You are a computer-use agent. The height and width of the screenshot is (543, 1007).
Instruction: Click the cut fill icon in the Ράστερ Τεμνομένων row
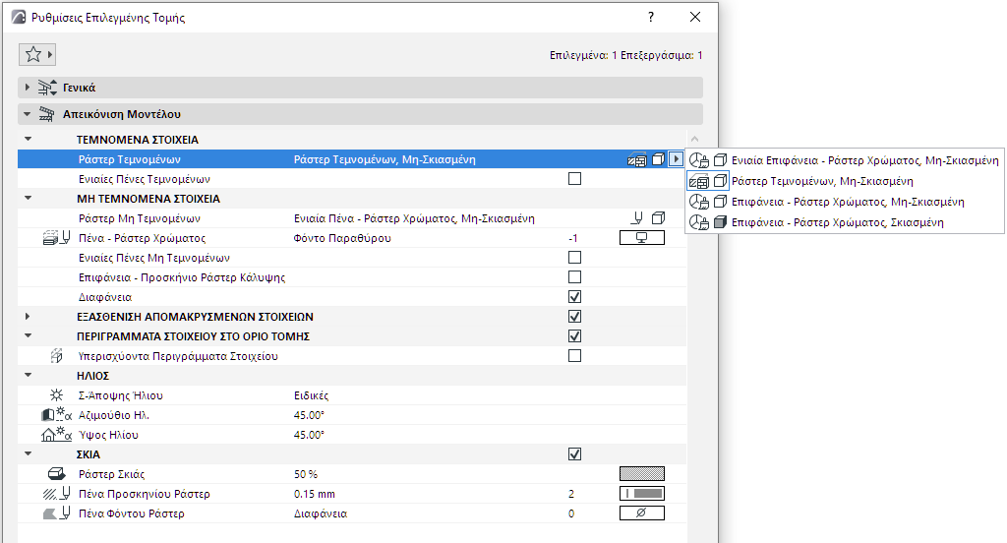(x=636, y=159)
